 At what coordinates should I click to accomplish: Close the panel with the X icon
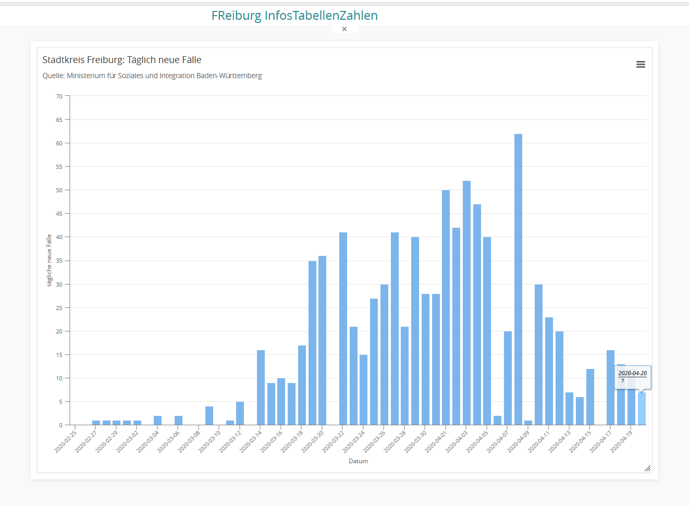point(344,29)
